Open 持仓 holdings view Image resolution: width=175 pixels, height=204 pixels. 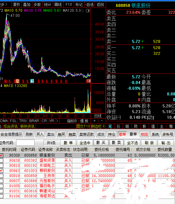point(111,134)
